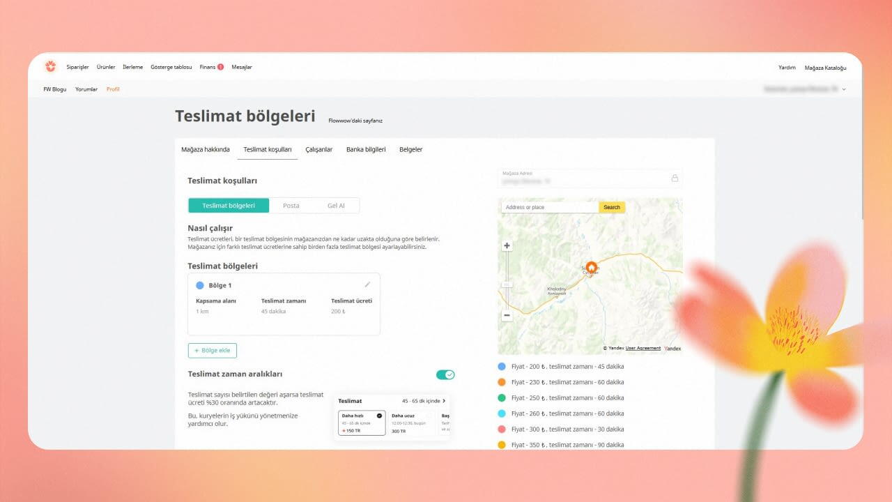
Task: Click the map zoom slider handle
Action: click(x=507, y=284)
